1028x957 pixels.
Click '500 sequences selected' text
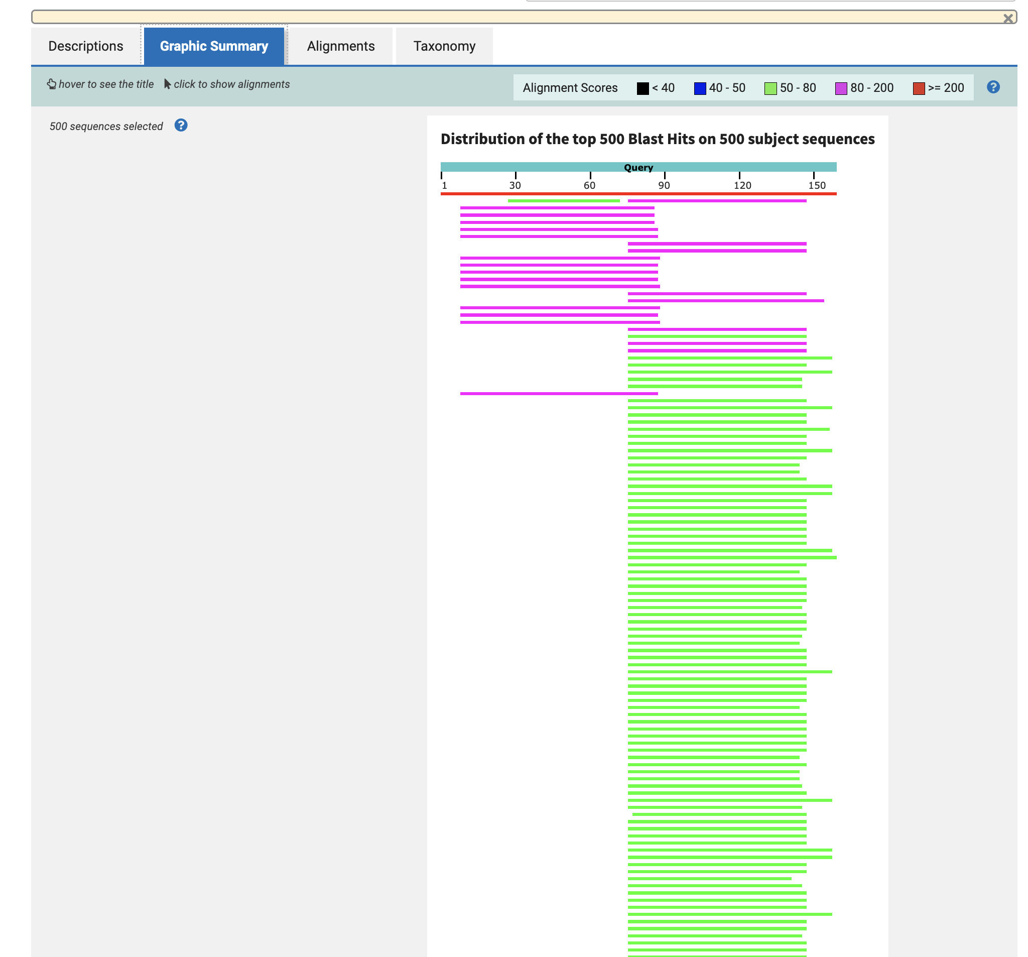tap(106, 126)
